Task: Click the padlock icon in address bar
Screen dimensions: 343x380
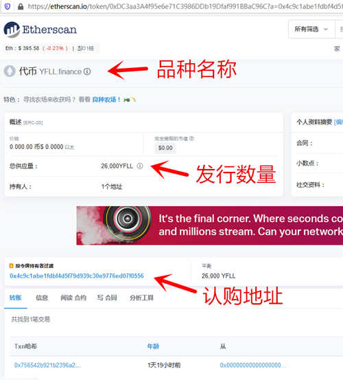Action: coord(21,6)
